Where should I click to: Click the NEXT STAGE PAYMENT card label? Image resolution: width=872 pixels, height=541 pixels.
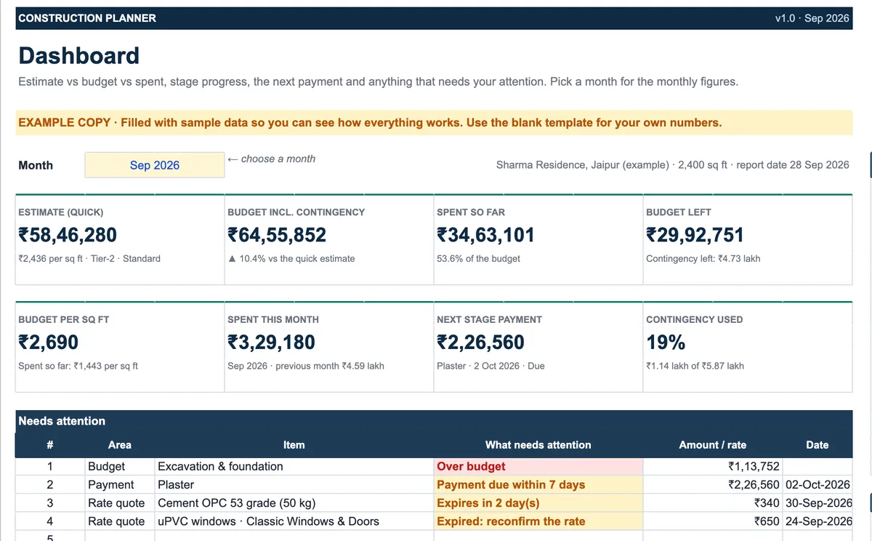[489, 320]
